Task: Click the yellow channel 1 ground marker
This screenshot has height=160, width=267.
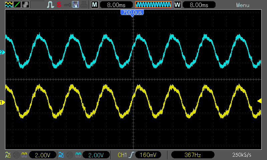Action: point(2,103)
